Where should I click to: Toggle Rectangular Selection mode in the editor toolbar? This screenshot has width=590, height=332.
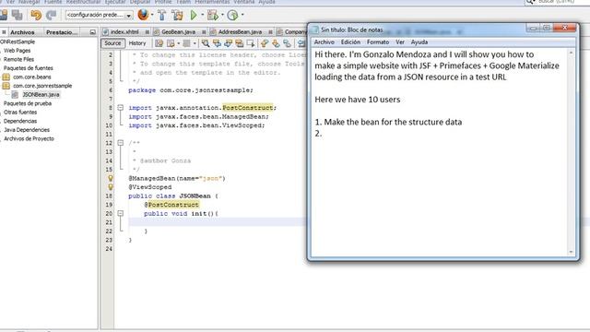[x=250, y=43]
